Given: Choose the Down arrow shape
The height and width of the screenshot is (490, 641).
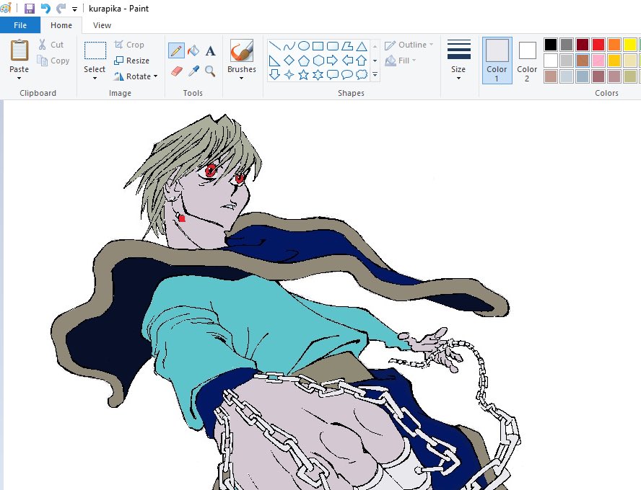Looking at the screenshot, I should tap(275, 75).
